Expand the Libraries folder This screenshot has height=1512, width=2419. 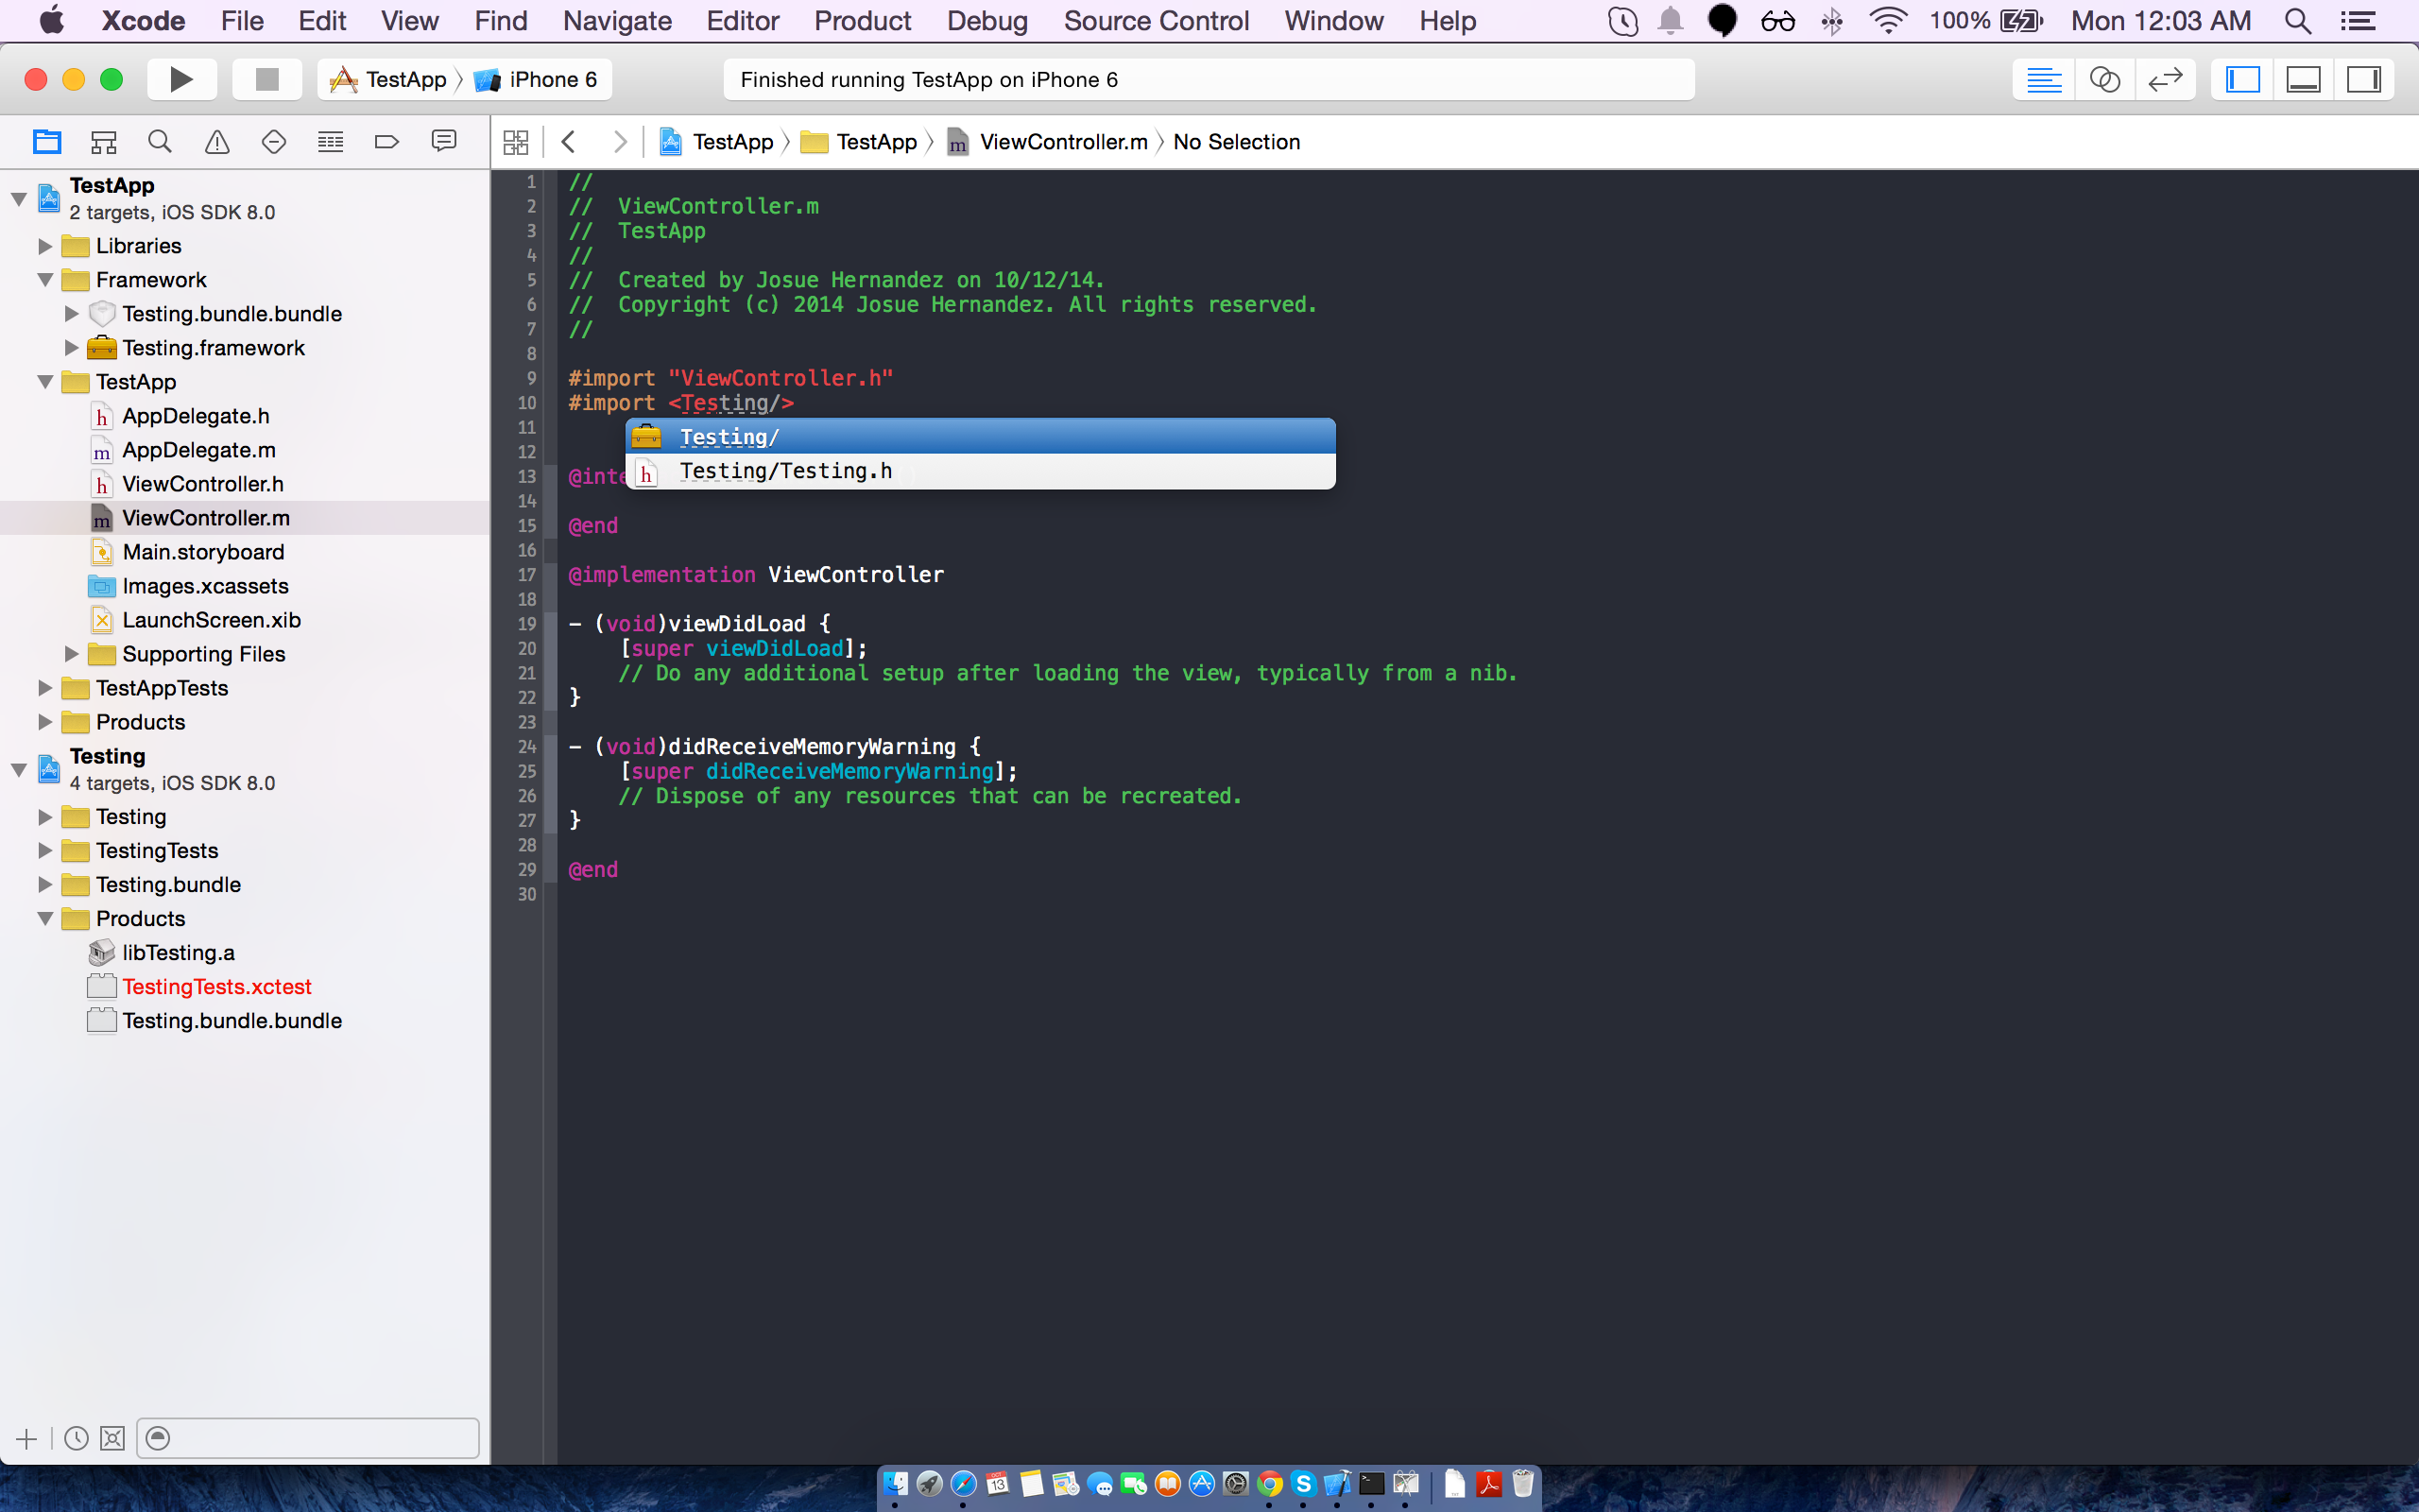coord(45,246)
